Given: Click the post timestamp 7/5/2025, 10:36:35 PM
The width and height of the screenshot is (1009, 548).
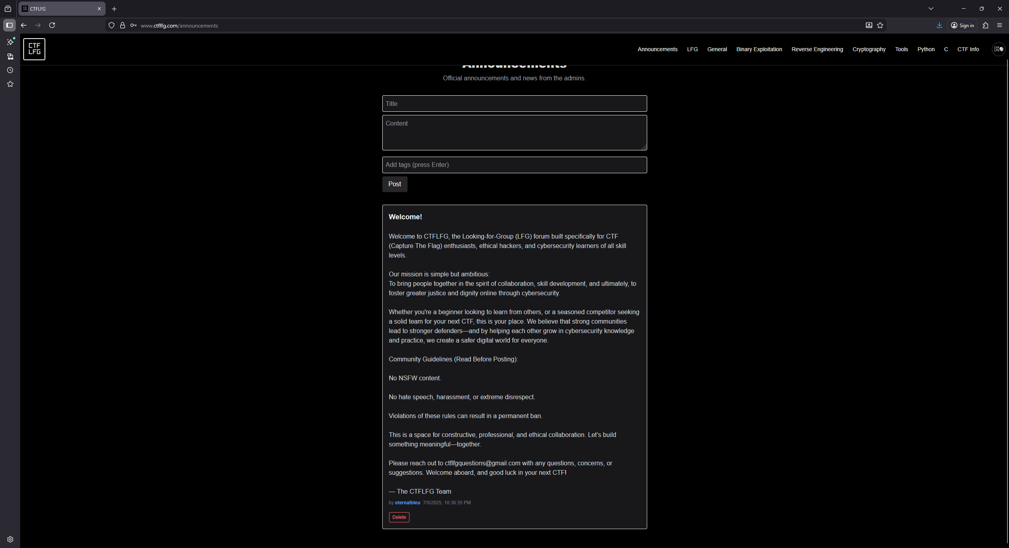Looking at the screenshot, I should 447,503.
